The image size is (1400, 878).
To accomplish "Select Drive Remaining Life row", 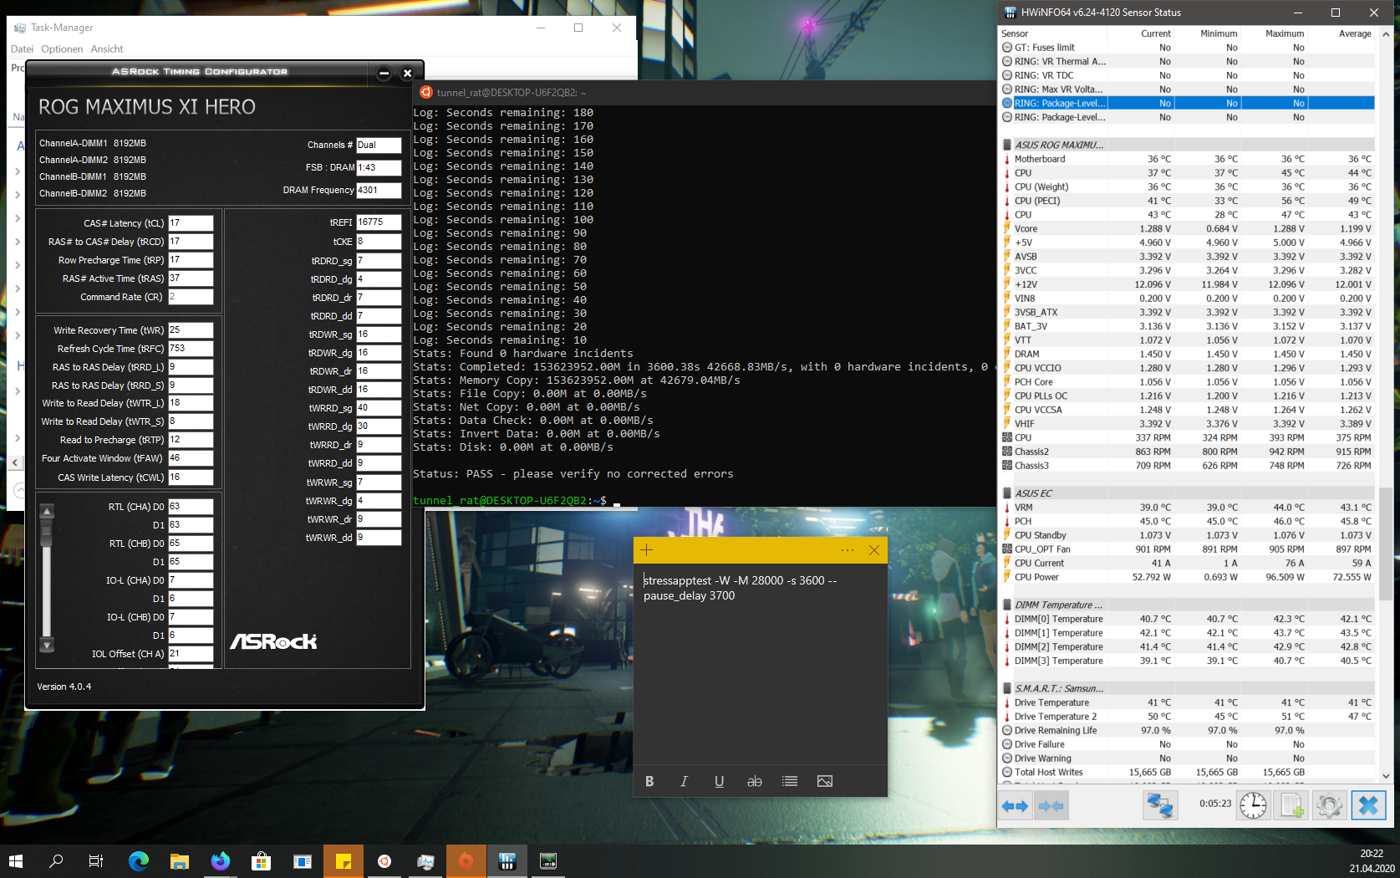I will [x=1187, y=730].
